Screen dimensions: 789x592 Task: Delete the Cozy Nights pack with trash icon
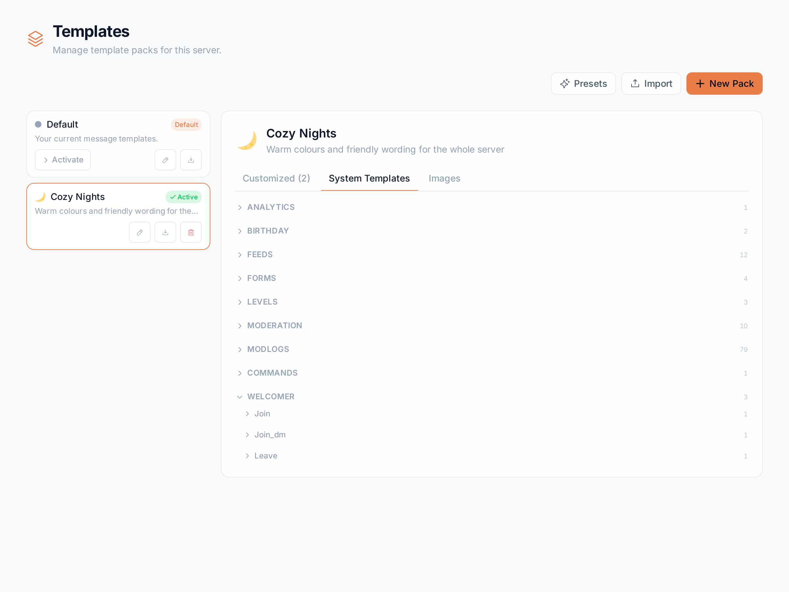point(191,232)
